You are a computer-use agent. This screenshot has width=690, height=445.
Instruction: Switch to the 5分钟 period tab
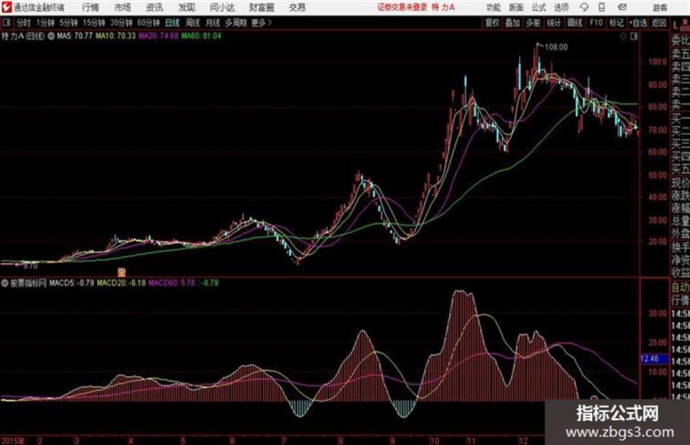69,23
